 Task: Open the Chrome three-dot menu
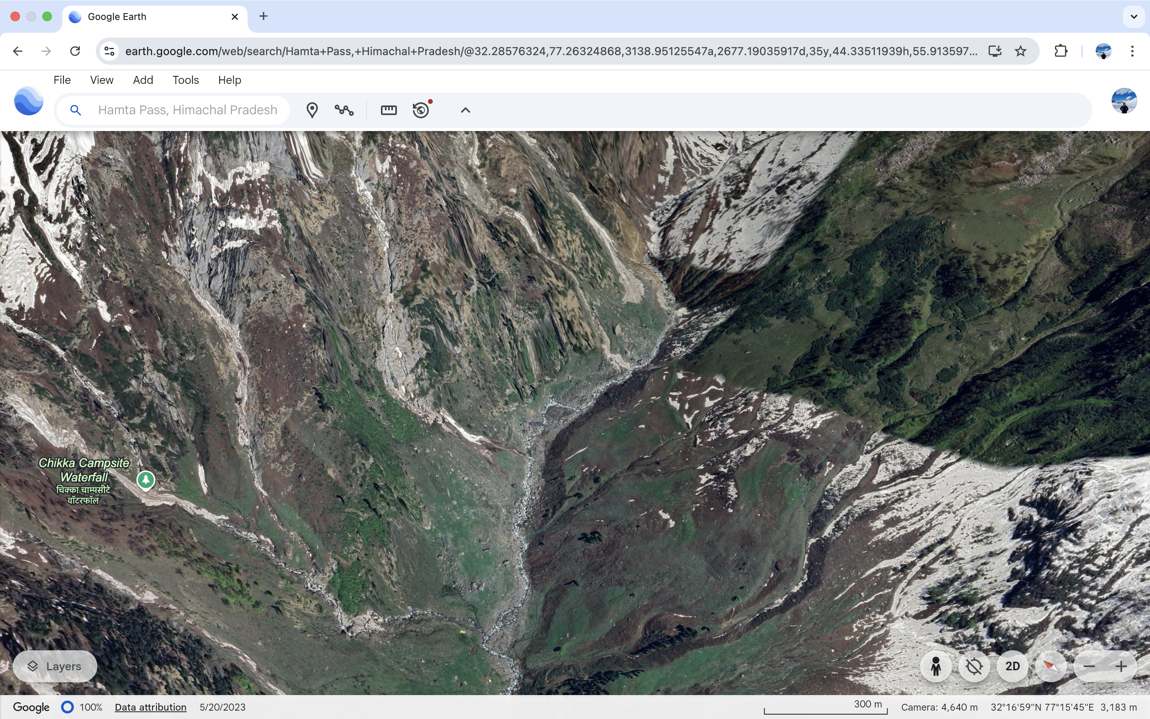click(1132, 51)
